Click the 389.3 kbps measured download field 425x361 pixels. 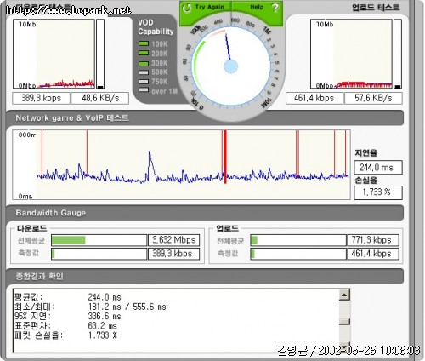[x=173, y=254]
